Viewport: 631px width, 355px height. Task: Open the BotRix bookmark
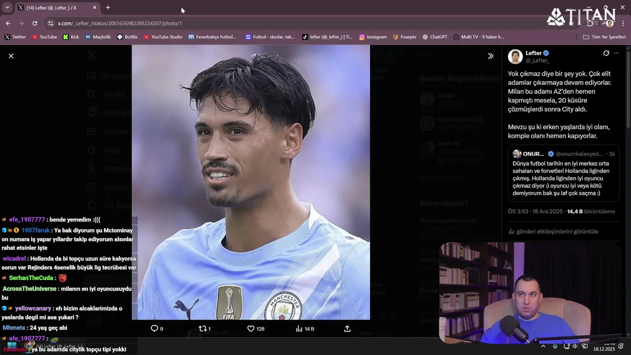click(x=127, y=37)
